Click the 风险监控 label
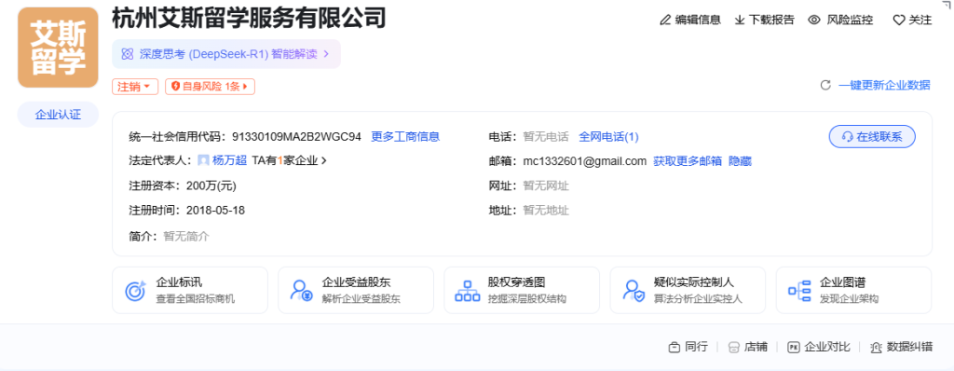The width and height of the screenshot is (954, 371). pos(850,21)
